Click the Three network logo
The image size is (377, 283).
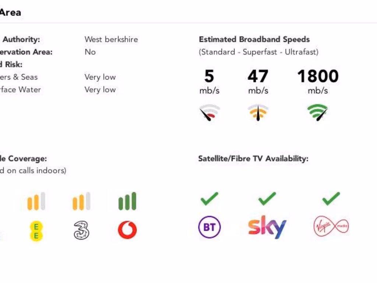pyautogui.click(x=81, y=230)
